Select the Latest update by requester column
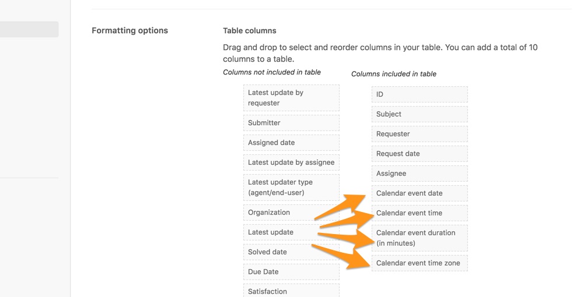573x297 pixels. click(291, 98)
